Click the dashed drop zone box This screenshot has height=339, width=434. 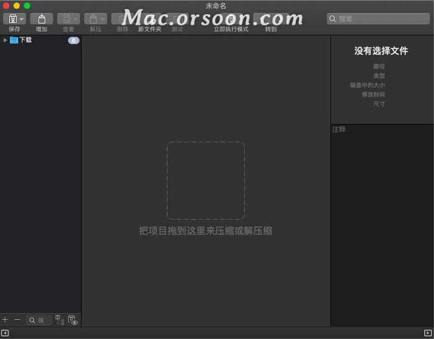(206, 180)
